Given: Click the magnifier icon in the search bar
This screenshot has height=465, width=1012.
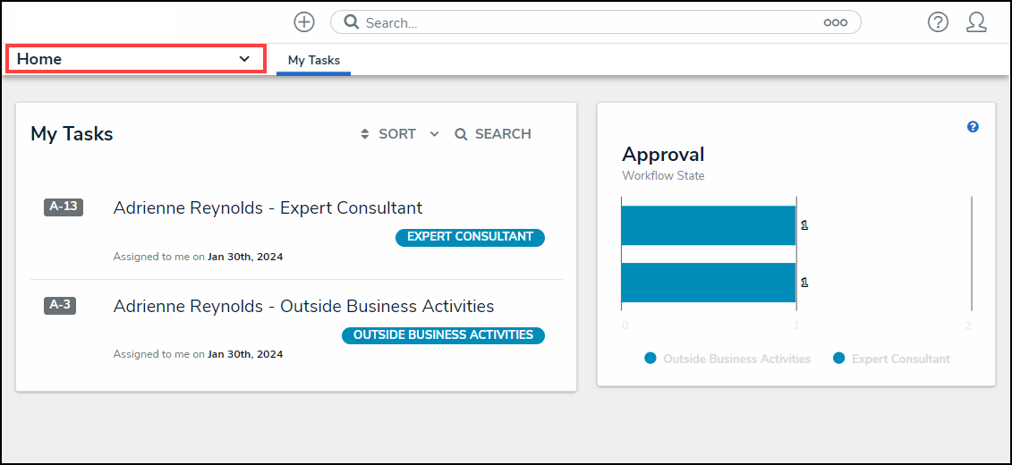Looking at the screenshot, I should (x=352, y=22).
